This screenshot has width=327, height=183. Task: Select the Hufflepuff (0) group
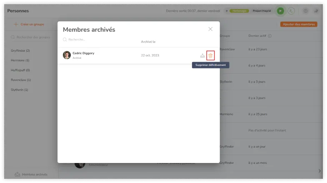point(20,70)
